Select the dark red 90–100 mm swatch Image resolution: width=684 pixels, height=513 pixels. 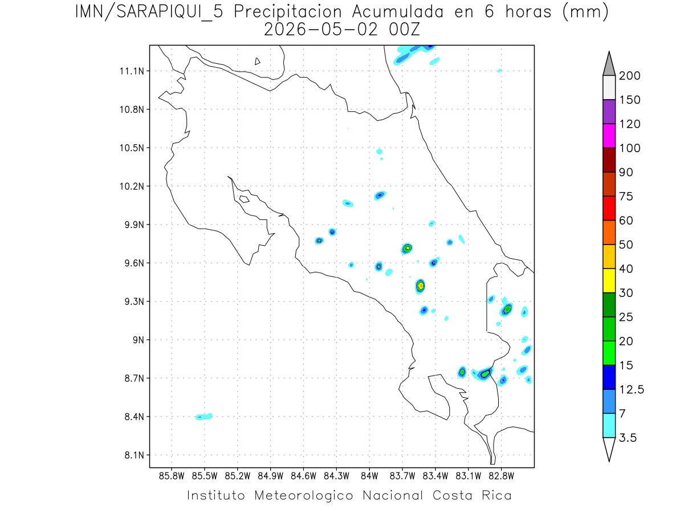click(609, 160)
